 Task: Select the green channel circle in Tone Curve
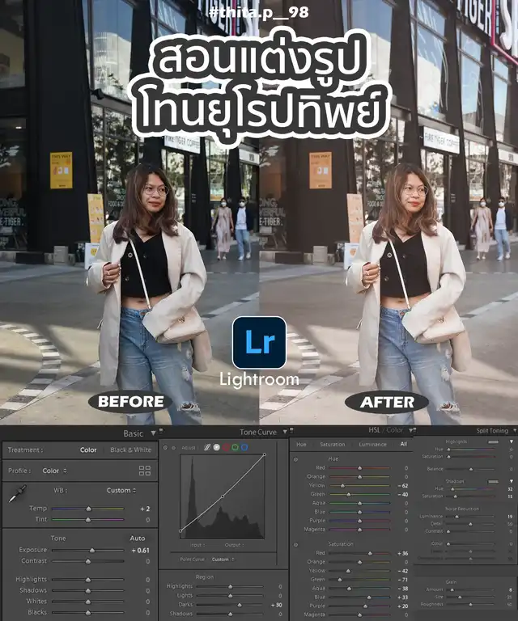[235, 447]
